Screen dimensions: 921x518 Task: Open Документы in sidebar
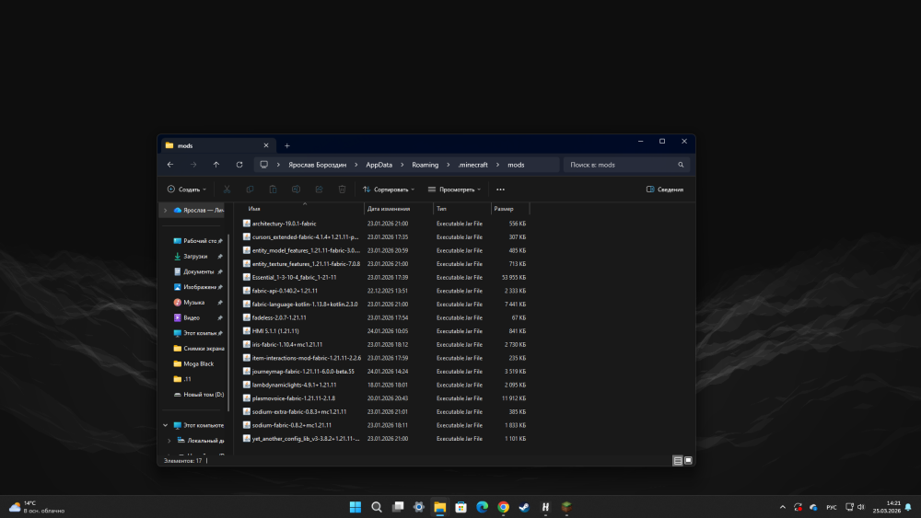pos(197,271)
